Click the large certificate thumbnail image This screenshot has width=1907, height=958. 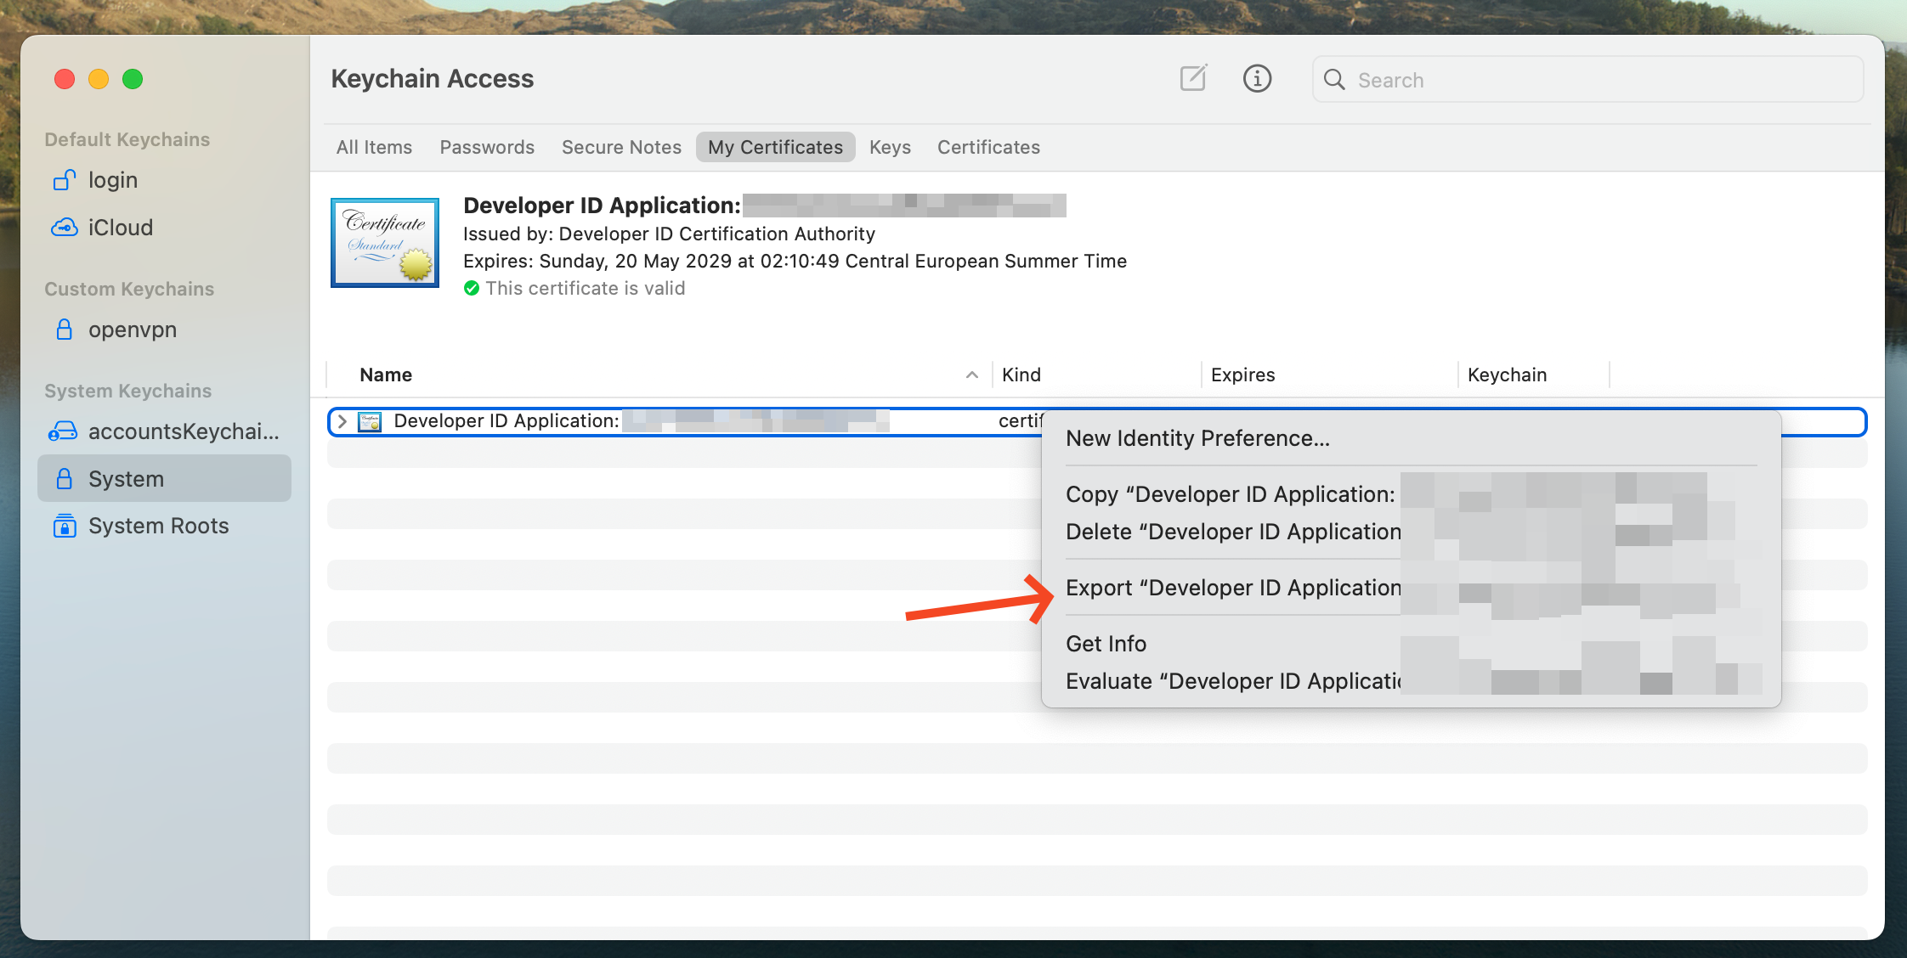click(x=385, y=243)
